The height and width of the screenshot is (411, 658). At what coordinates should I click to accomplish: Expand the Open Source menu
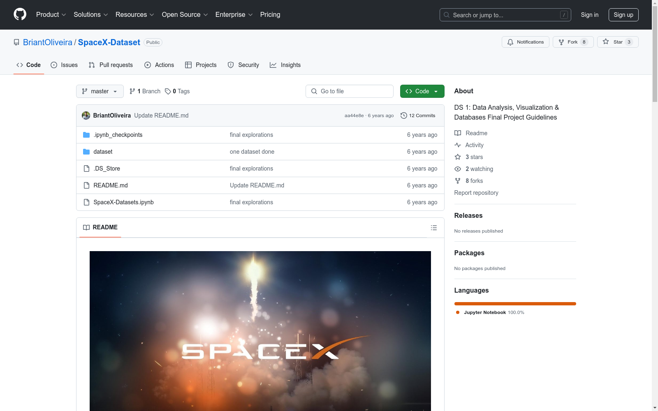tap(185, 15)
